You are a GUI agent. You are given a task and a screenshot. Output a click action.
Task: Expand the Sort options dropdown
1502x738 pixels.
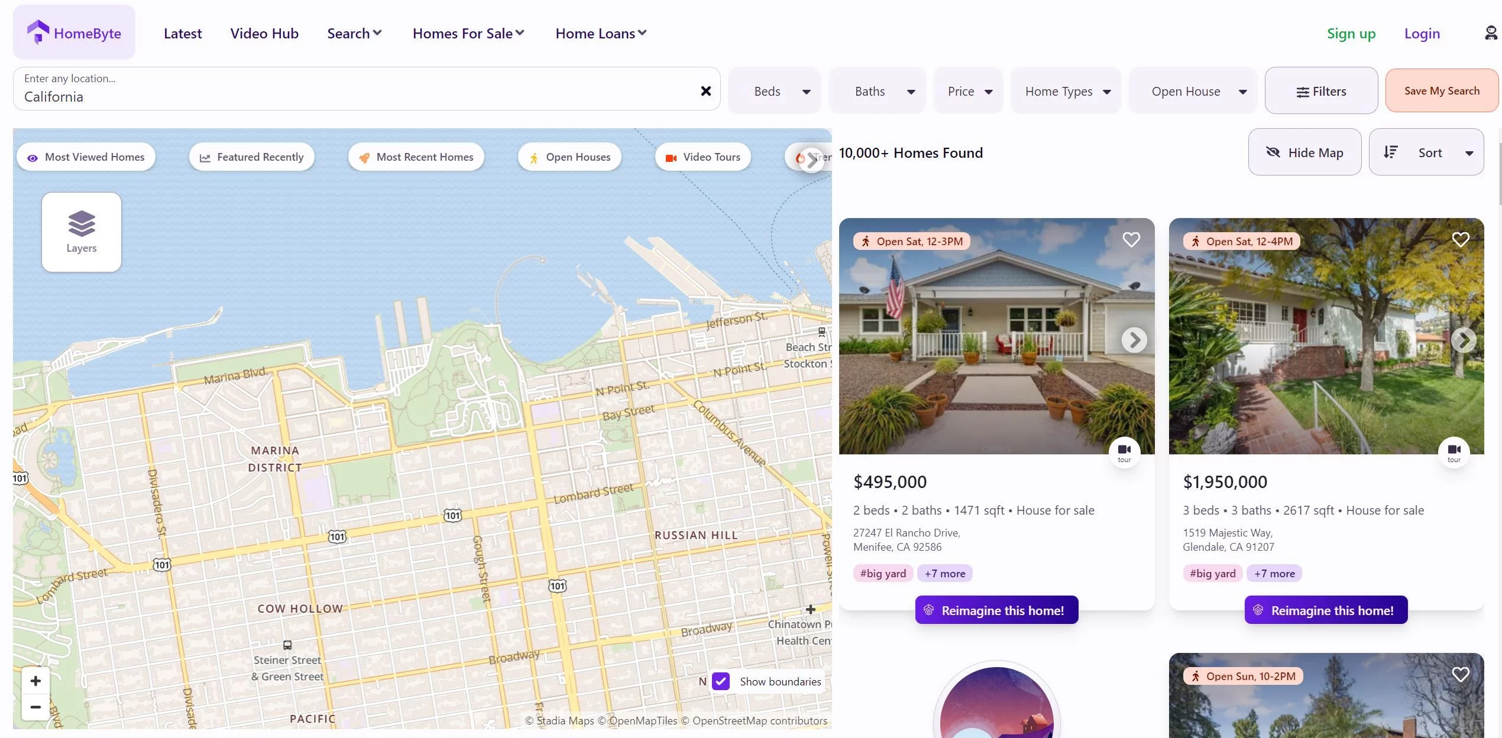click(1427, 151)
